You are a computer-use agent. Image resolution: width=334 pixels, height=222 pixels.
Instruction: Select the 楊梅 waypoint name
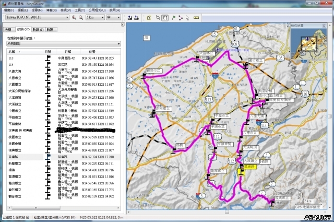(x=11, y=170)
